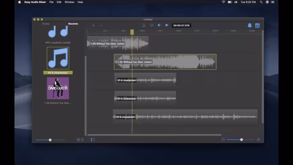This screenshot has height=165, width=293.
Task: Click the Siri icon in menu bar
Action: [x=267, y=2]
